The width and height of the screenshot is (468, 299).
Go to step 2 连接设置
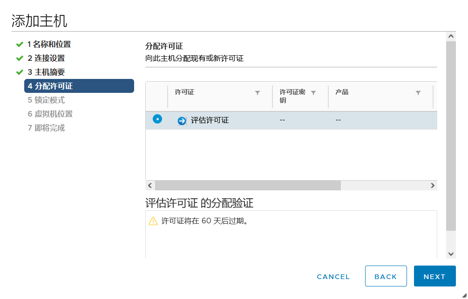coord(46,58)
